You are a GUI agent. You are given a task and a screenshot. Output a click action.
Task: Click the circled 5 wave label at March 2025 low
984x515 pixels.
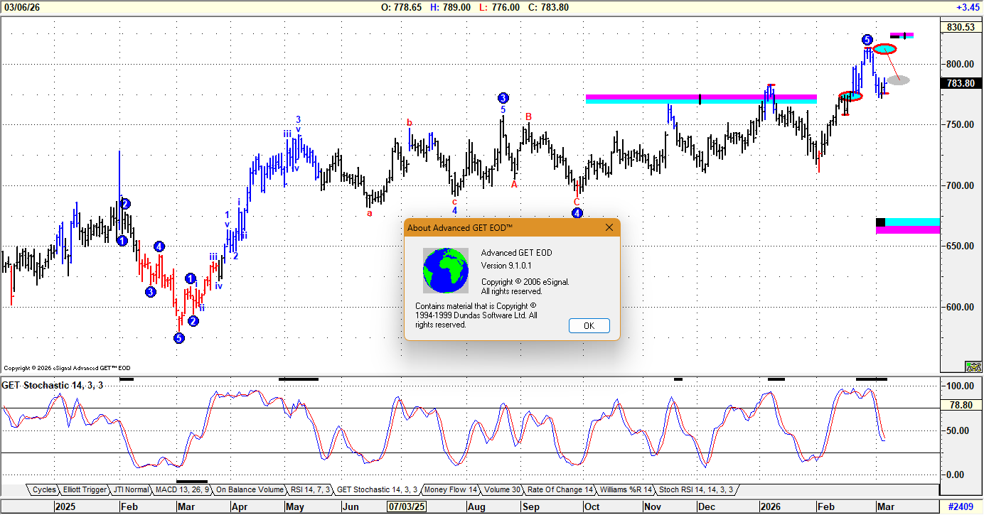178,338
